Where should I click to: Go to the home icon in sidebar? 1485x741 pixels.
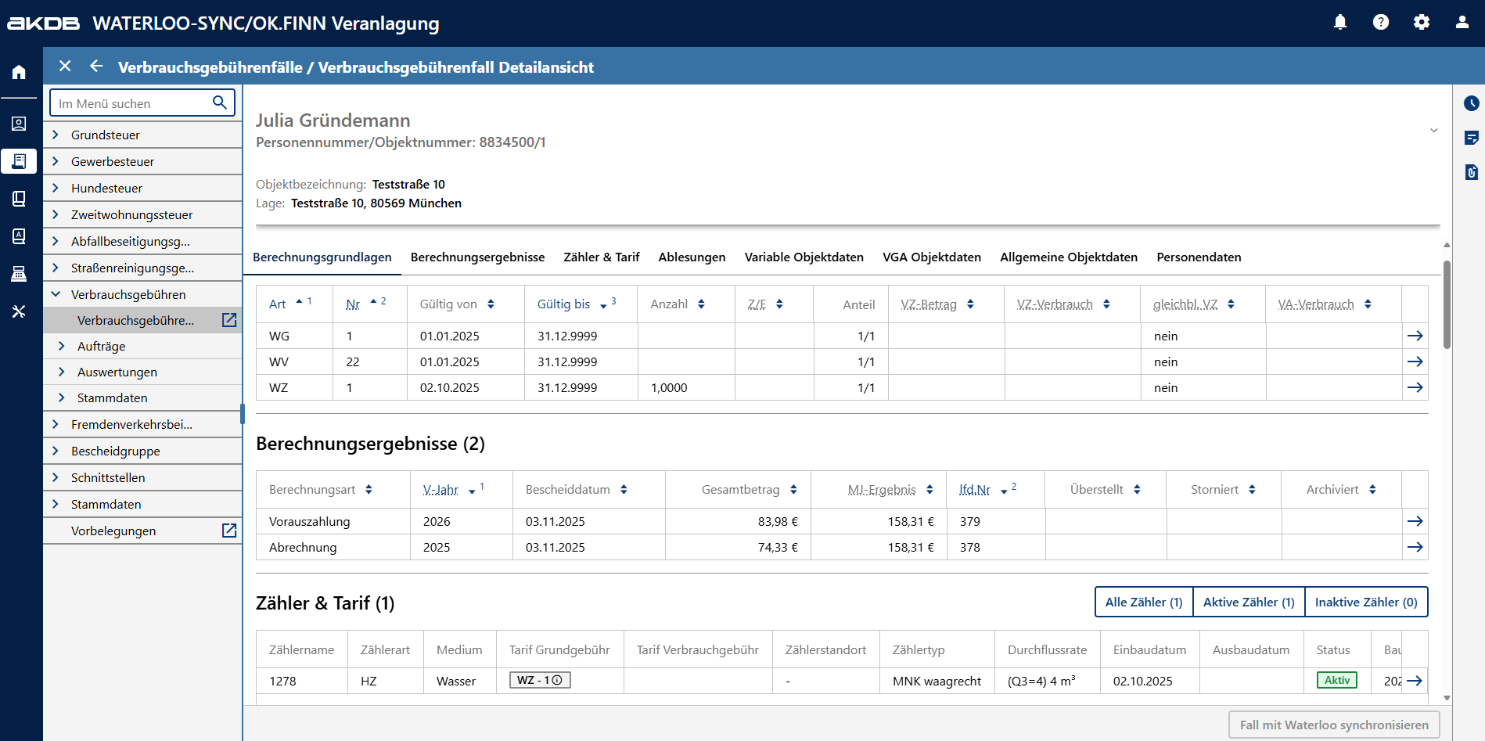pyautogui.click(x=19, y=73)
